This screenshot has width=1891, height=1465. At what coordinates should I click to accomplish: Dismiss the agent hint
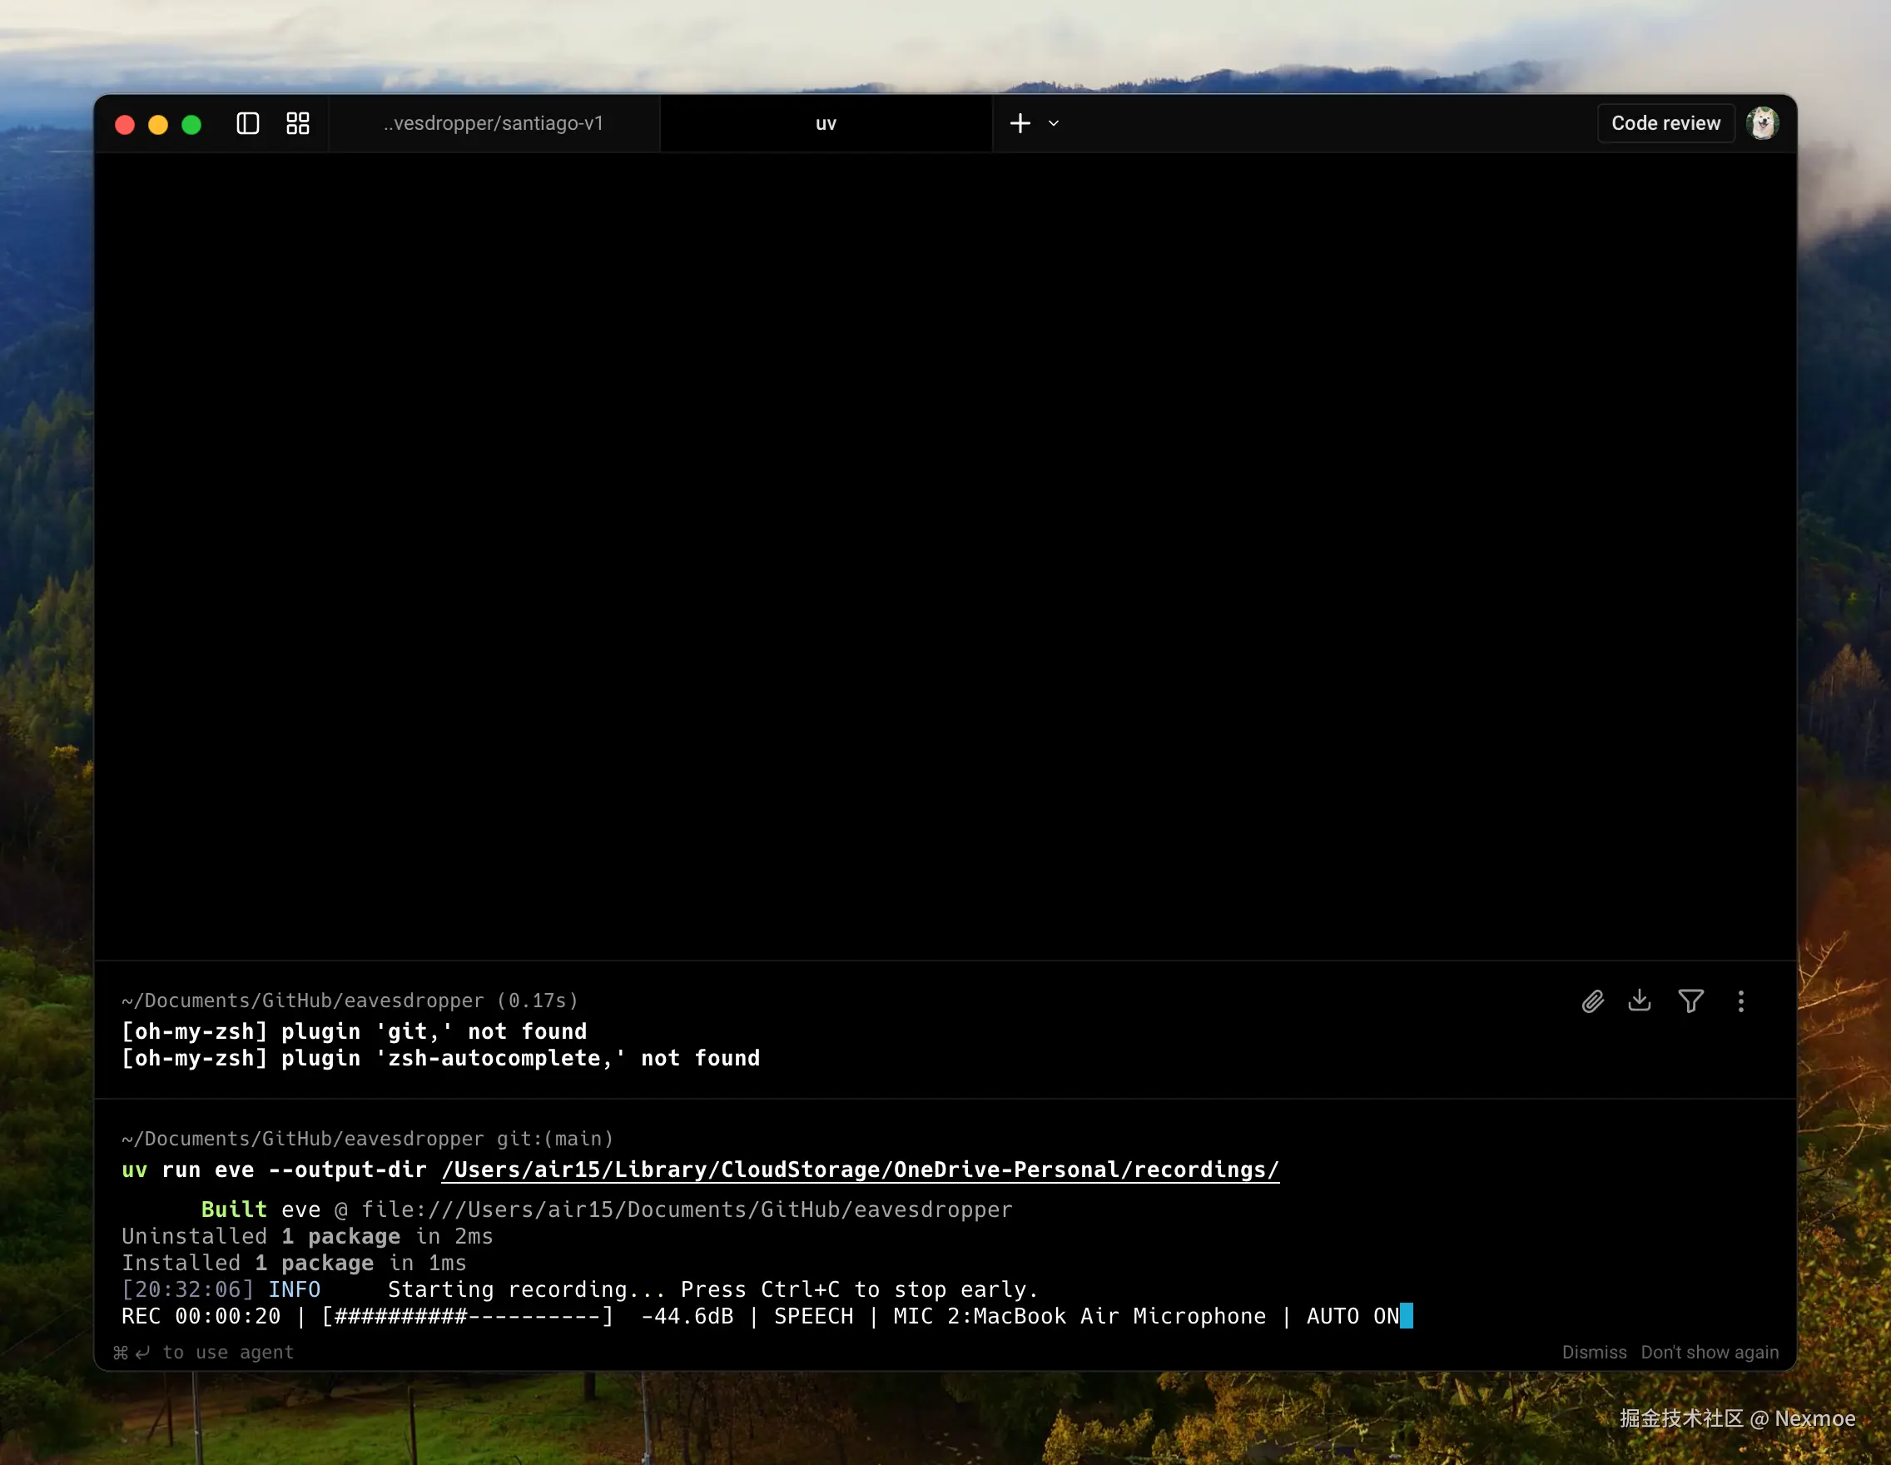click(1593, 1353)
